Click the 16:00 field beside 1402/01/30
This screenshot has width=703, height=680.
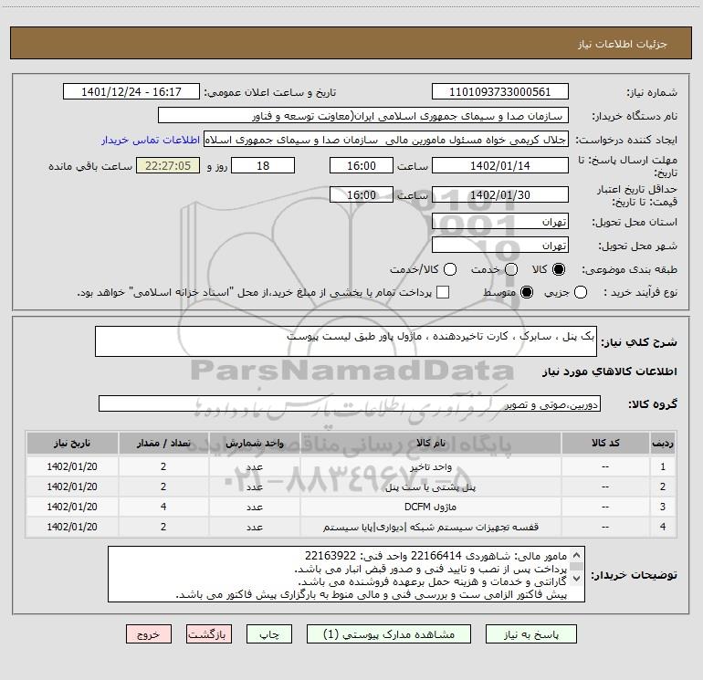362,194
